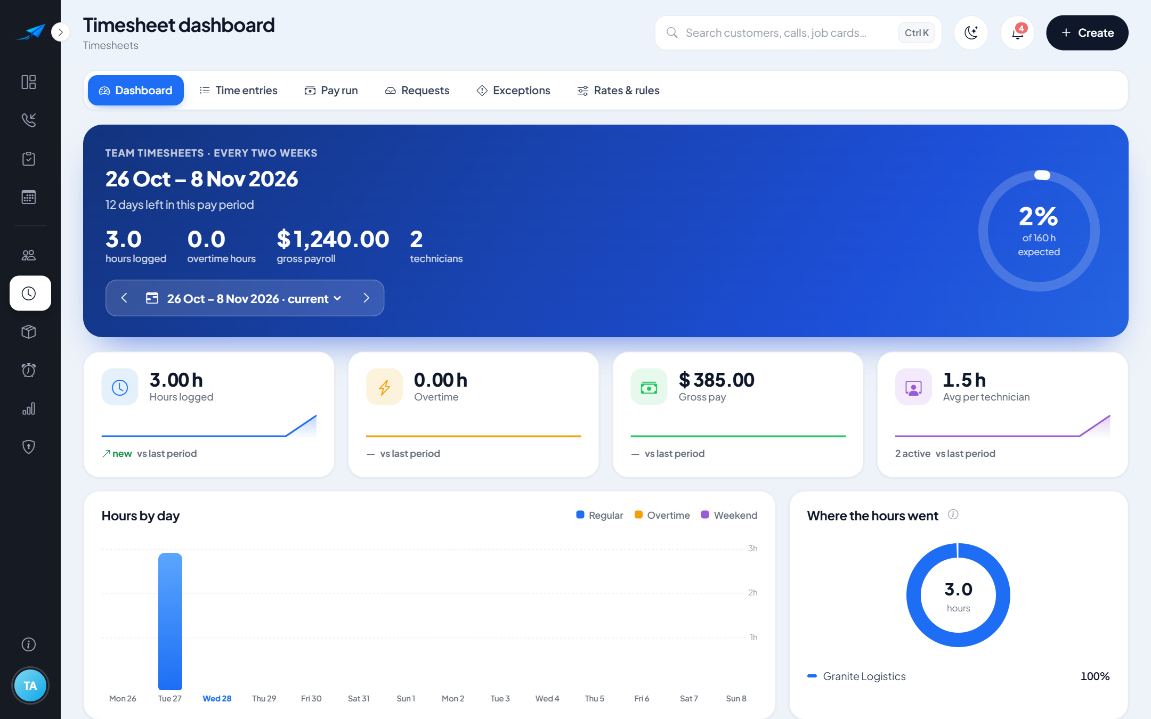Click the Tue 27 hours bar
The width and height of the screenshot is (1151, 719).
(x=170, y=622)
